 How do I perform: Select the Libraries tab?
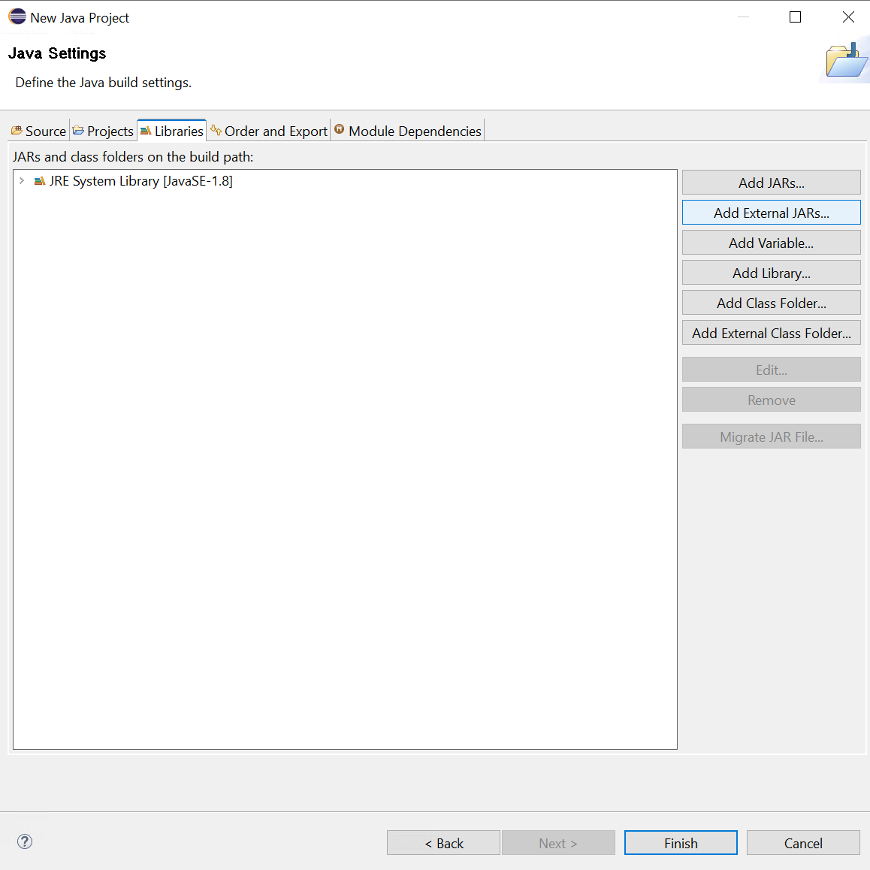(x=172, y=131)
